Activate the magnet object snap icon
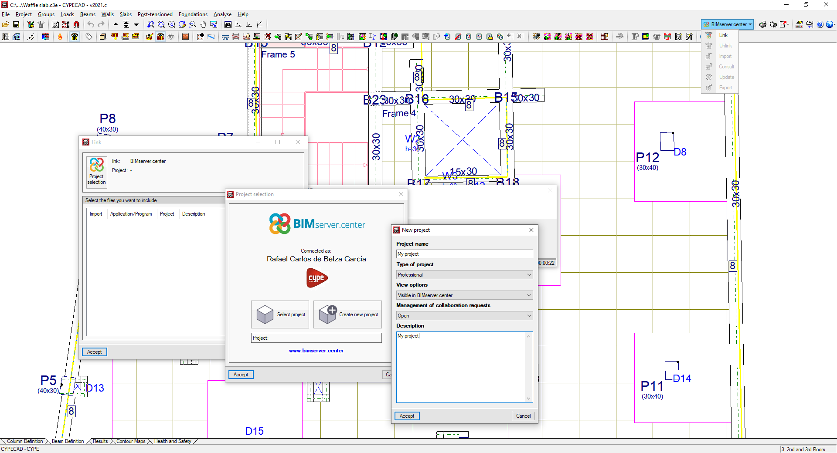Viewport: 837px width, 453px height. point(76,25)
